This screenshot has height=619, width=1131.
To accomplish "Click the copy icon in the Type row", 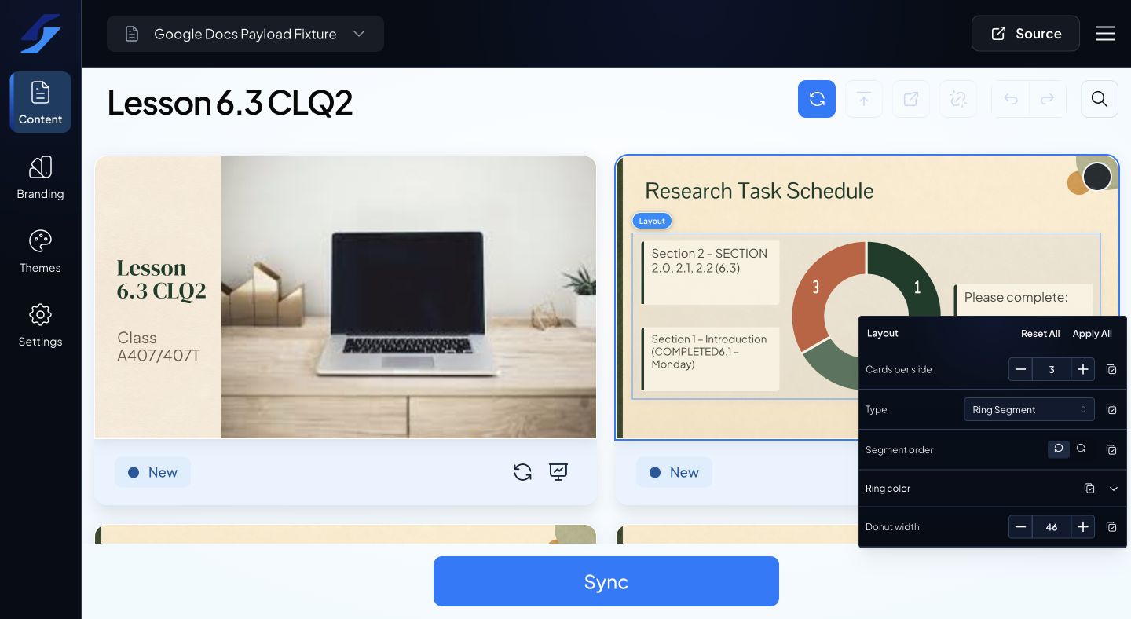I will click(1111, 409).
